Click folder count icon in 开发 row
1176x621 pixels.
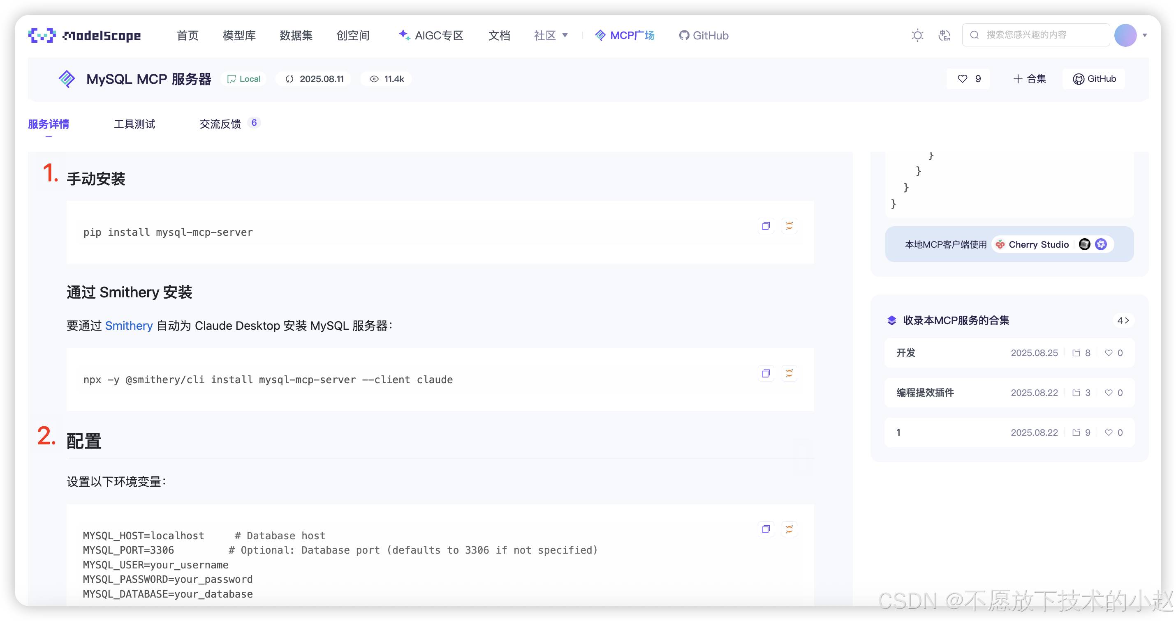1076,353
